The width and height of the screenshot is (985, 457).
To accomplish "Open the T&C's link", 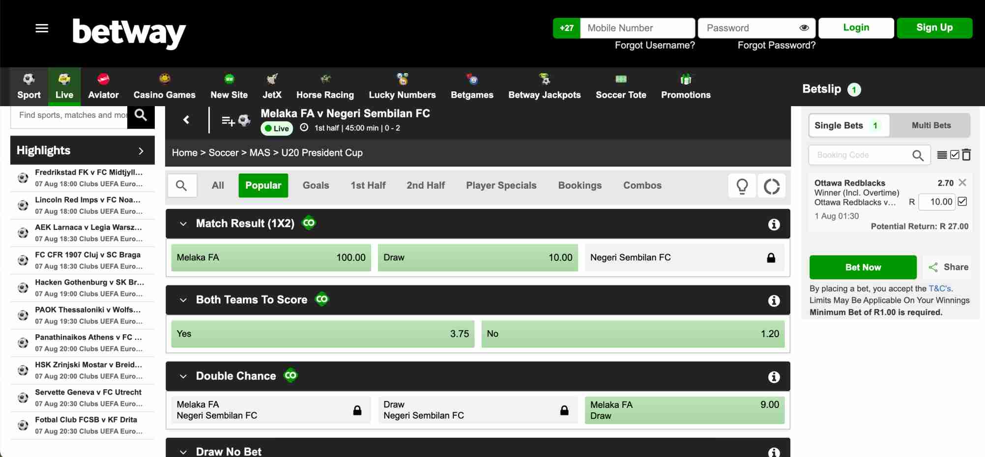I will (940, 289).
